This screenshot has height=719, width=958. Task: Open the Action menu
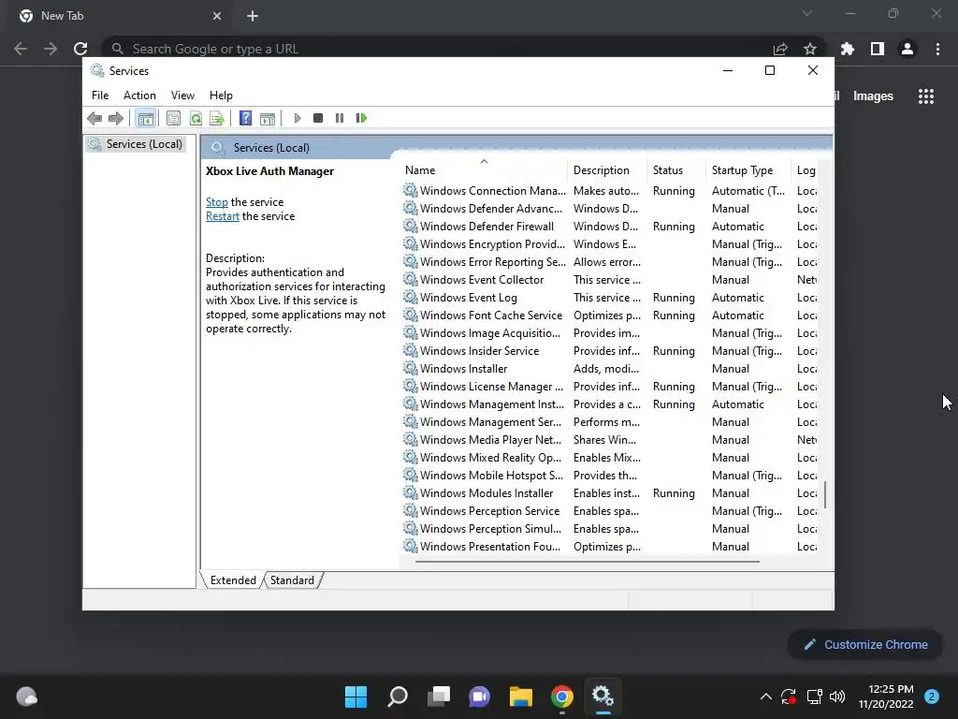pyautogui.click(x=140, y=95)
